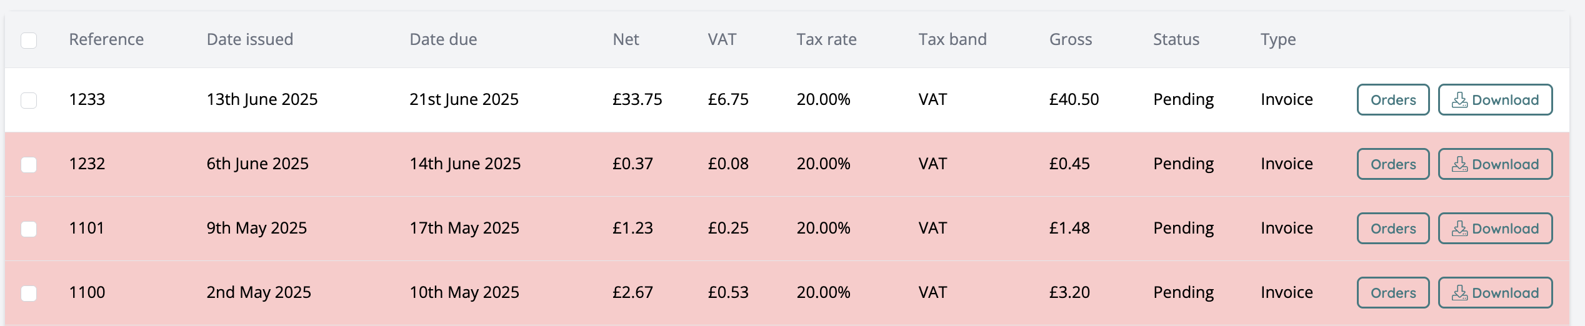Sort by the Reference column header

click(x=106, y=39)
